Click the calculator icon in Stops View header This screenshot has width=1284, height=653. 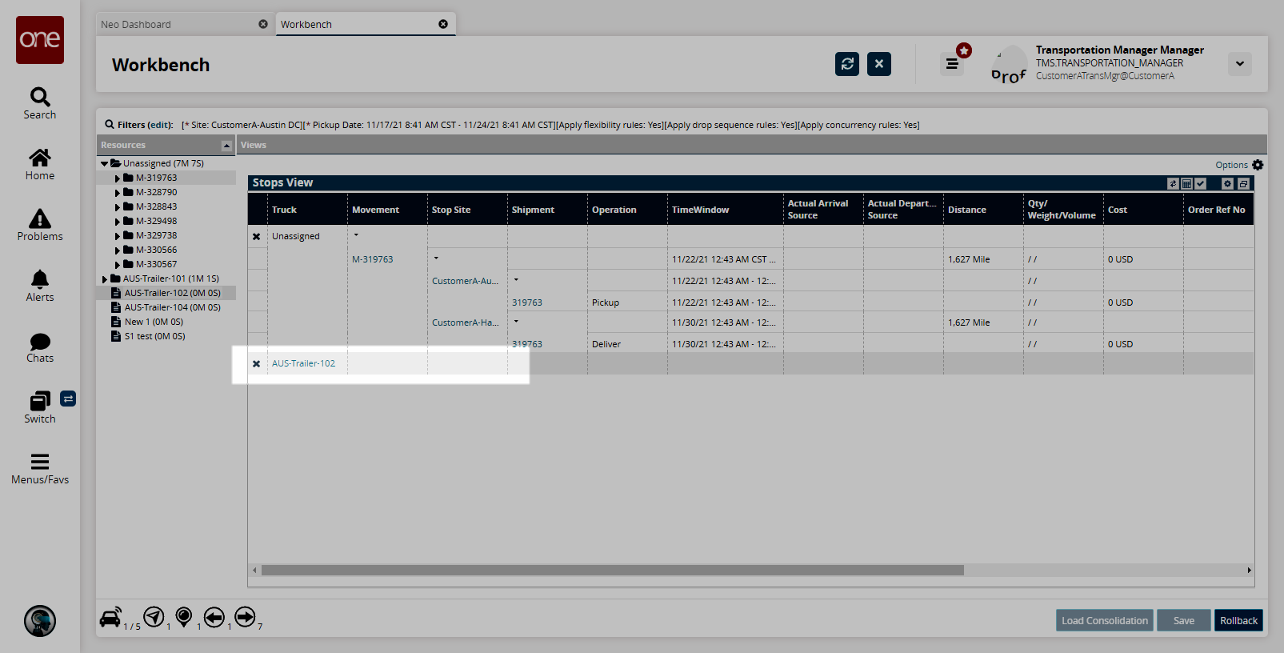[x=1187, y=184]
